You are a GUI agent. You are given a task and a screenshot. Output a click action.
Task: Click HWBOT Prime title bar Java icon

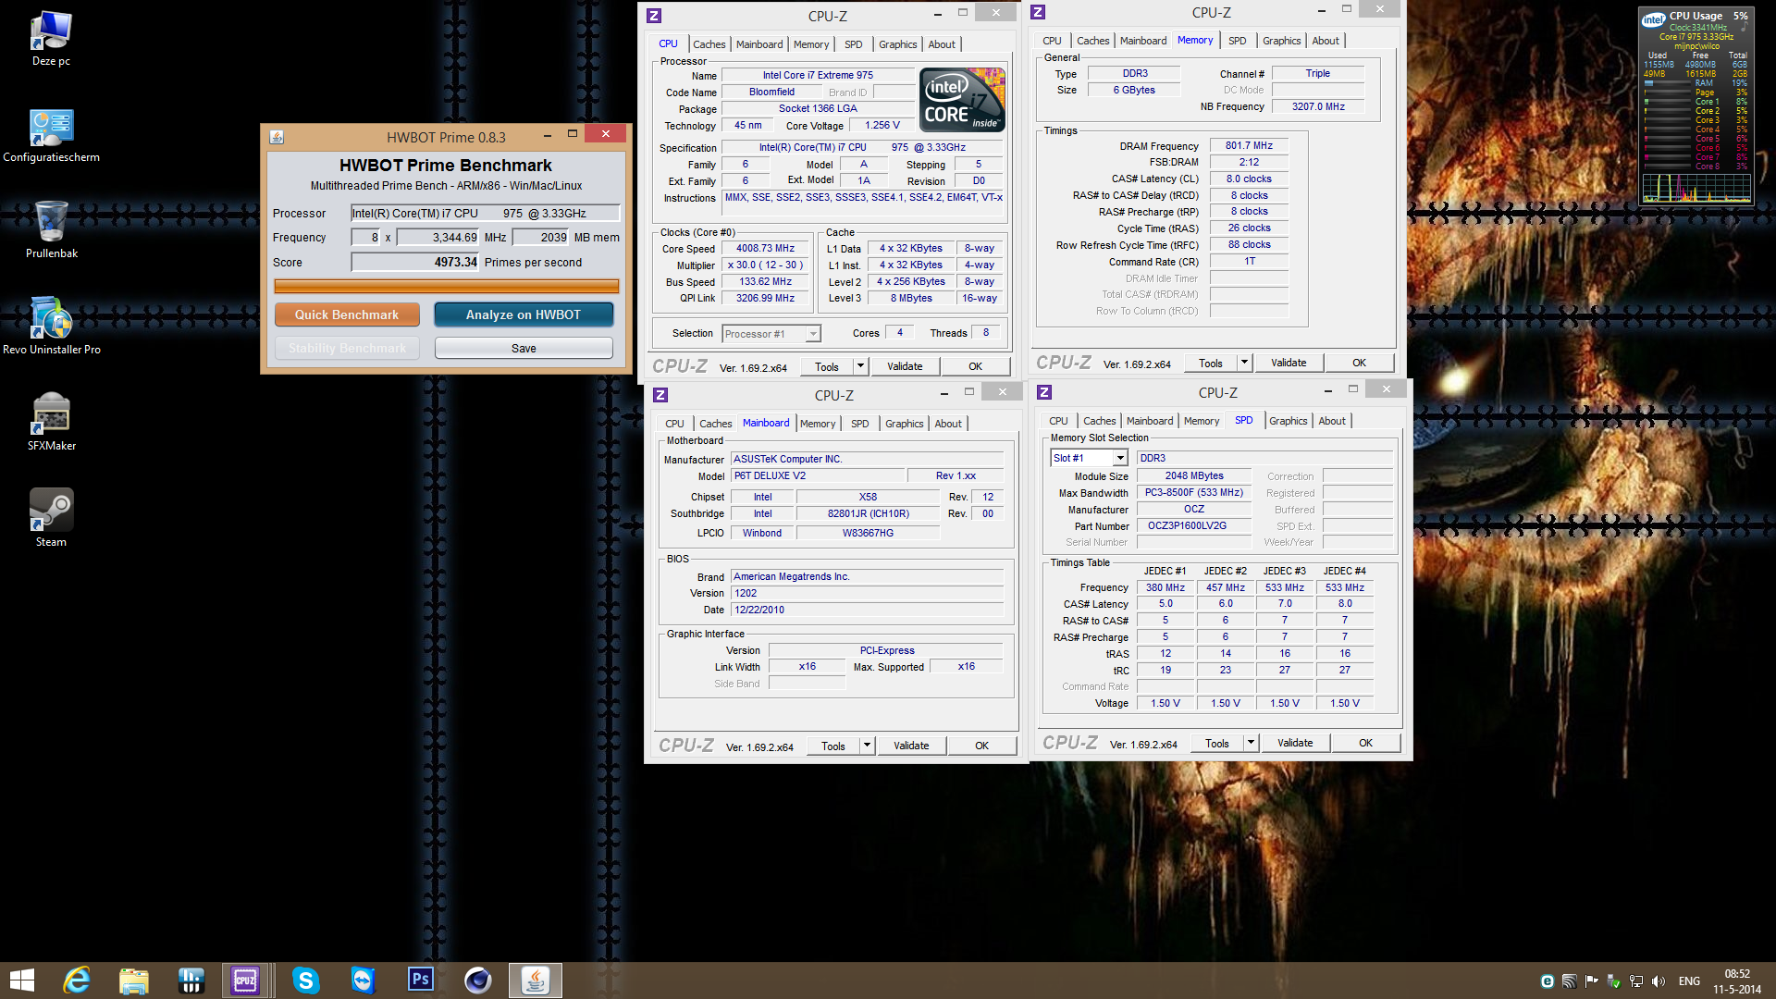277,137
